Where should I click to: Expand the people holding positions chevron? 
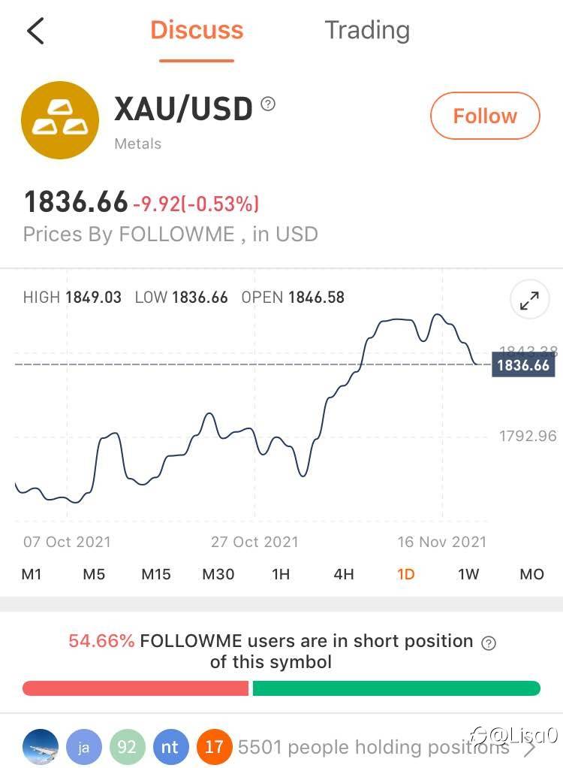coord(528,748)
